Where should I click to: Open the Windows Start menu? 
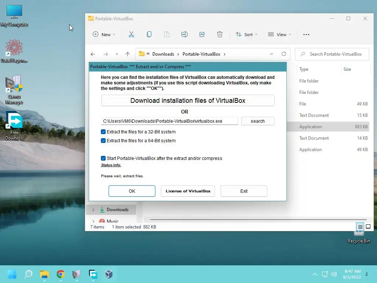coord(12,274)
